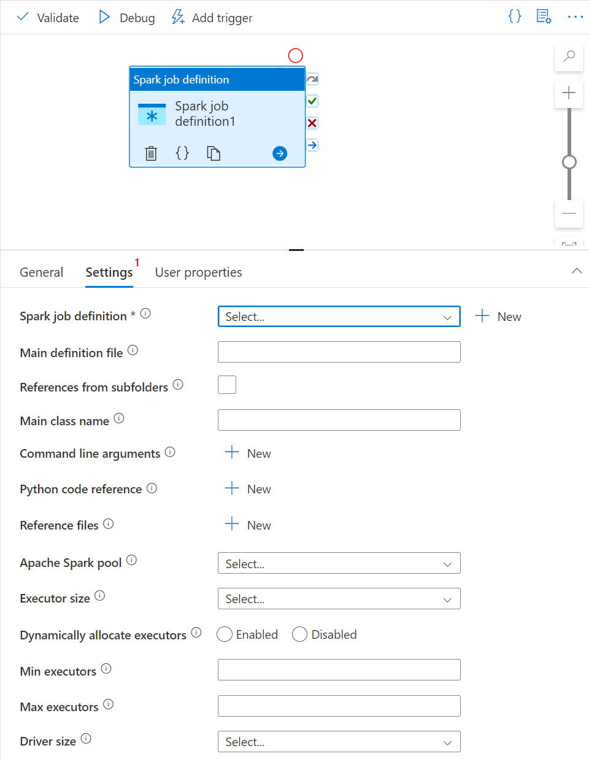Open the User properties tab
Screen dimensions: 589x759
198,272
